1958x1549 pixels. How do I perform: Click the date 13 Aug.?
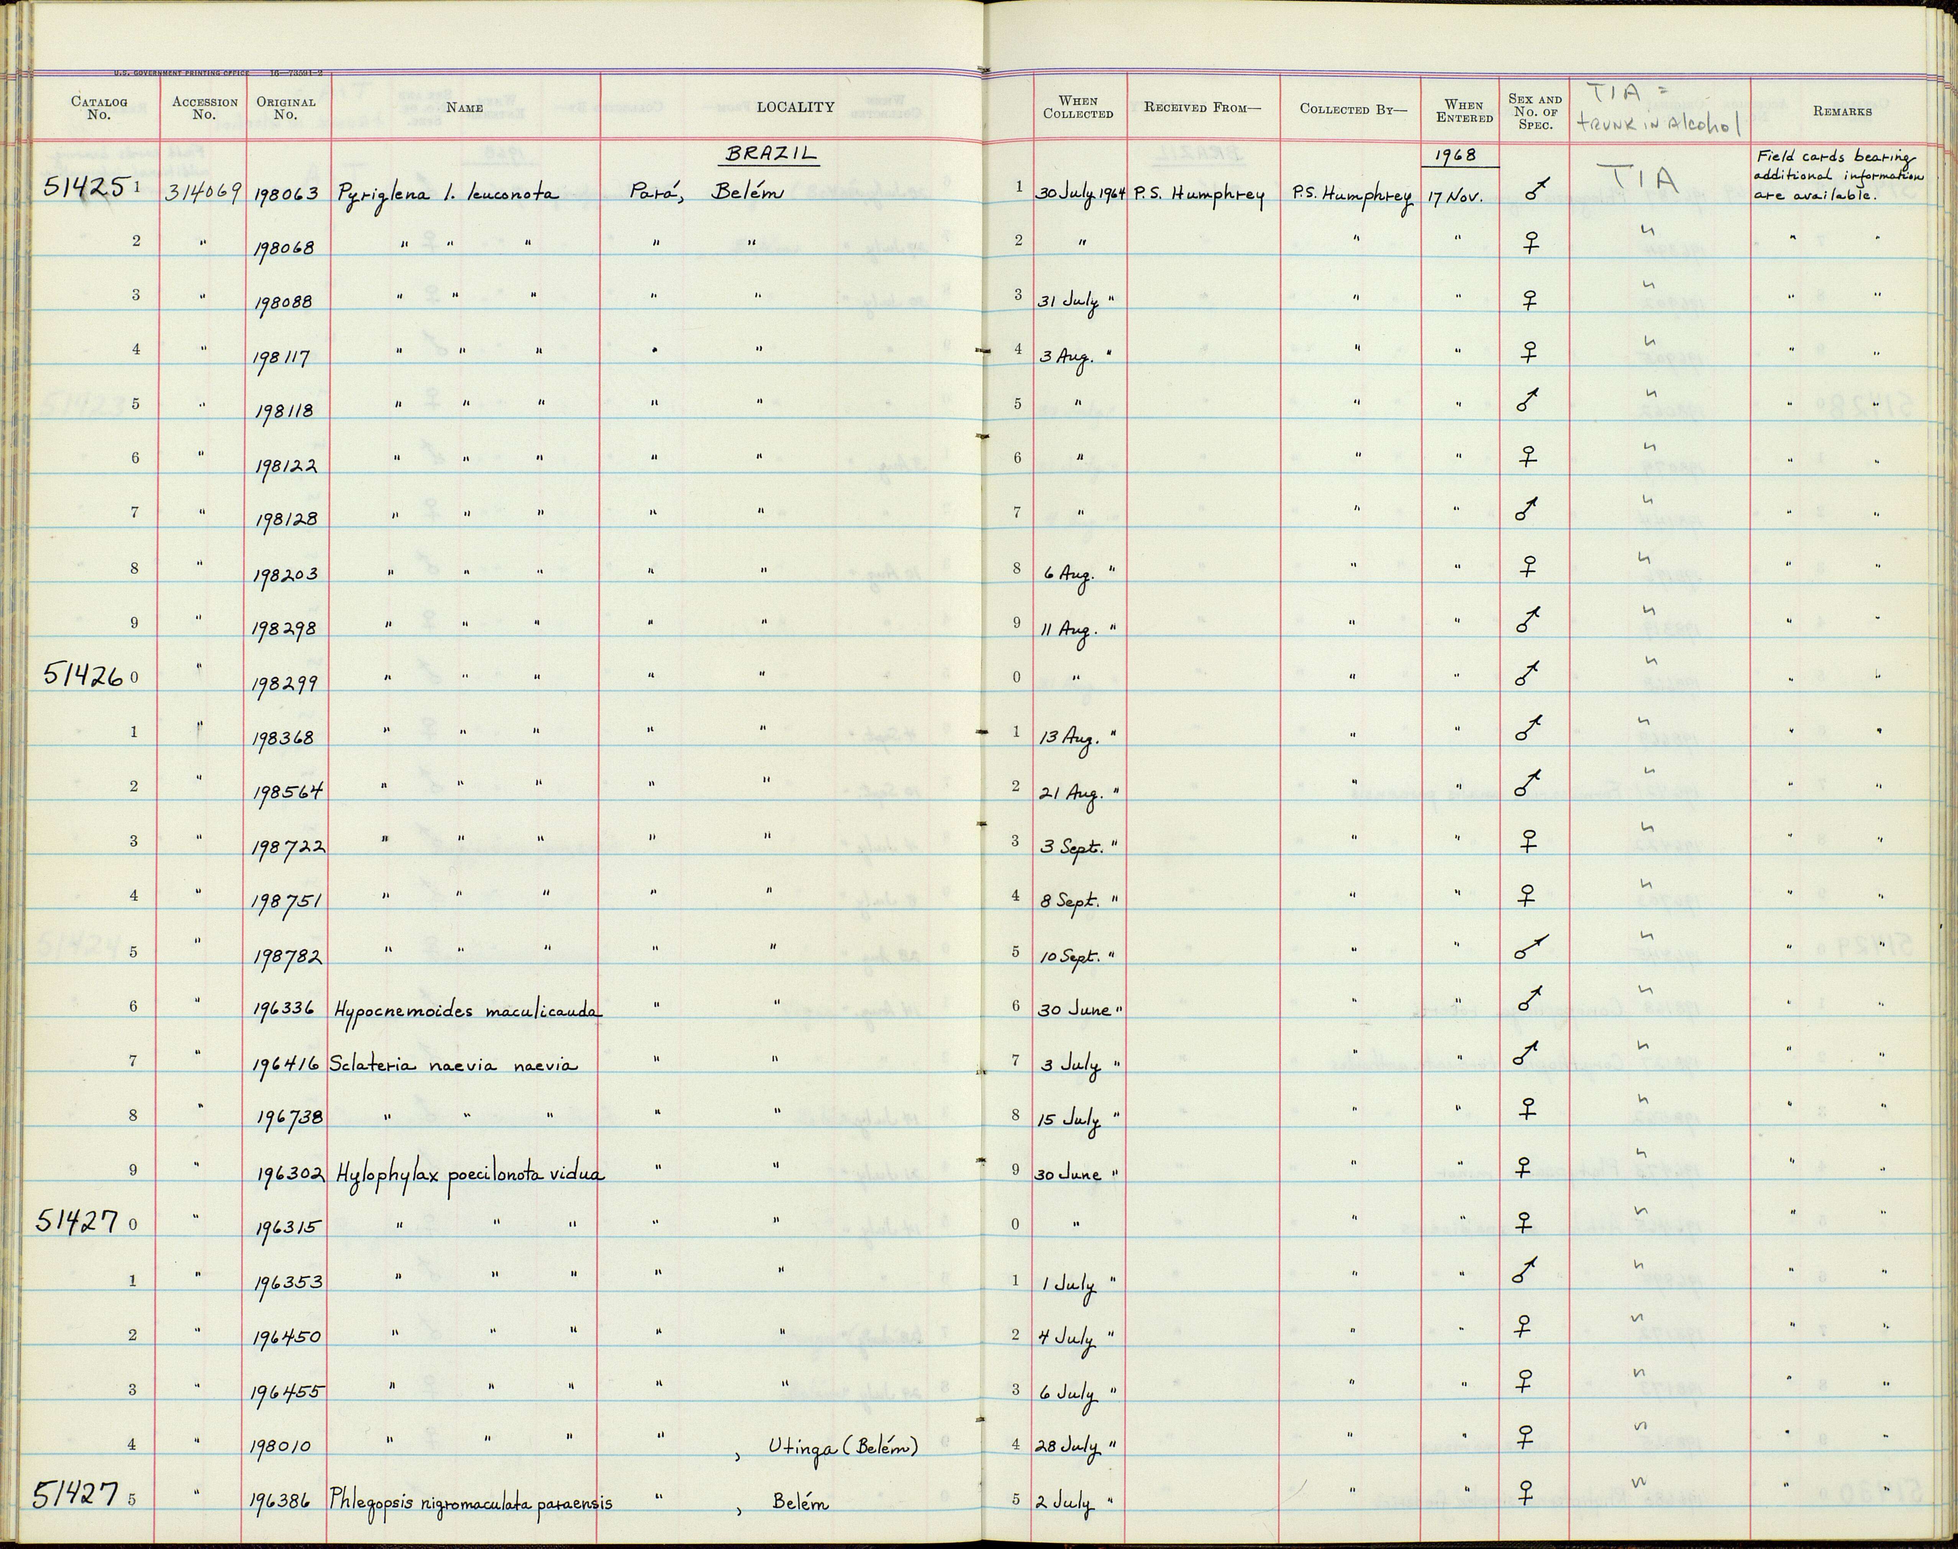pyautogui.click(x=1070, y=739)
